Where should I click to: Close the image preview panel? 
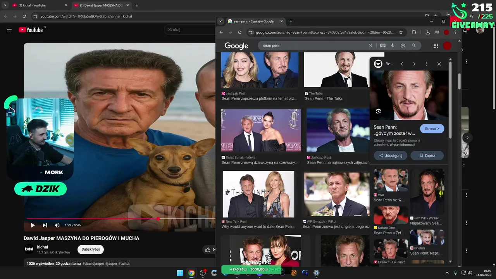pos(439,64)
